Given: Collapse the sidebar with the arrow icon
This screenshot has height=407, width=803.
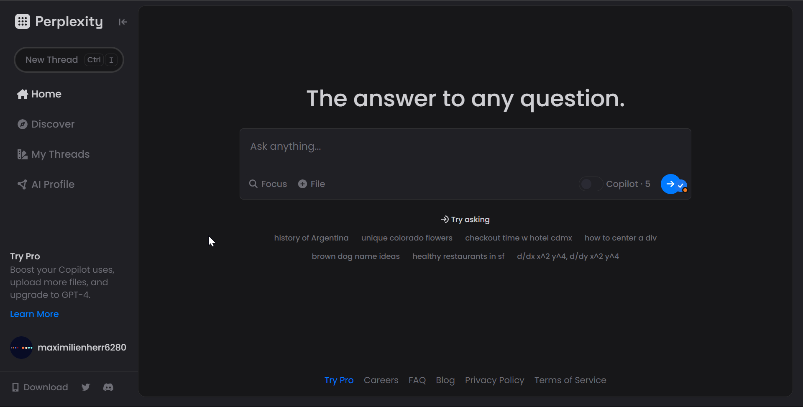Looking at the screenshot, I should pyautogui.click(x=123, y=22).
